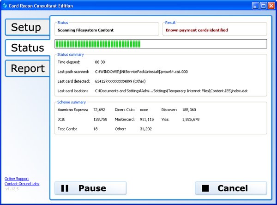Click the last card detected value 634127XXXXXXXX4099
Screen dimensions: 277x205
pos(120,81)
